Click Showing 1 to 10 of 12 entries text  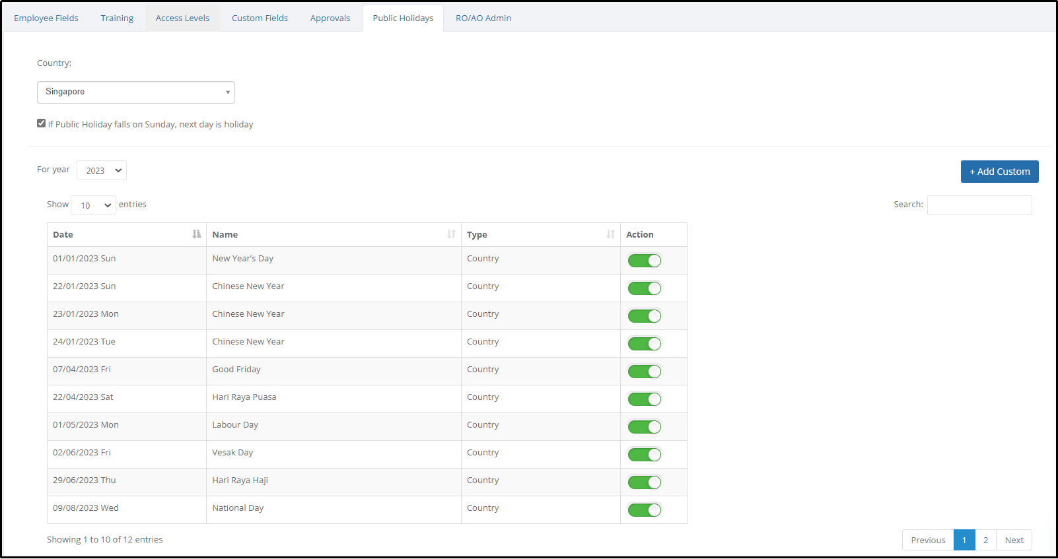[104, 540]
